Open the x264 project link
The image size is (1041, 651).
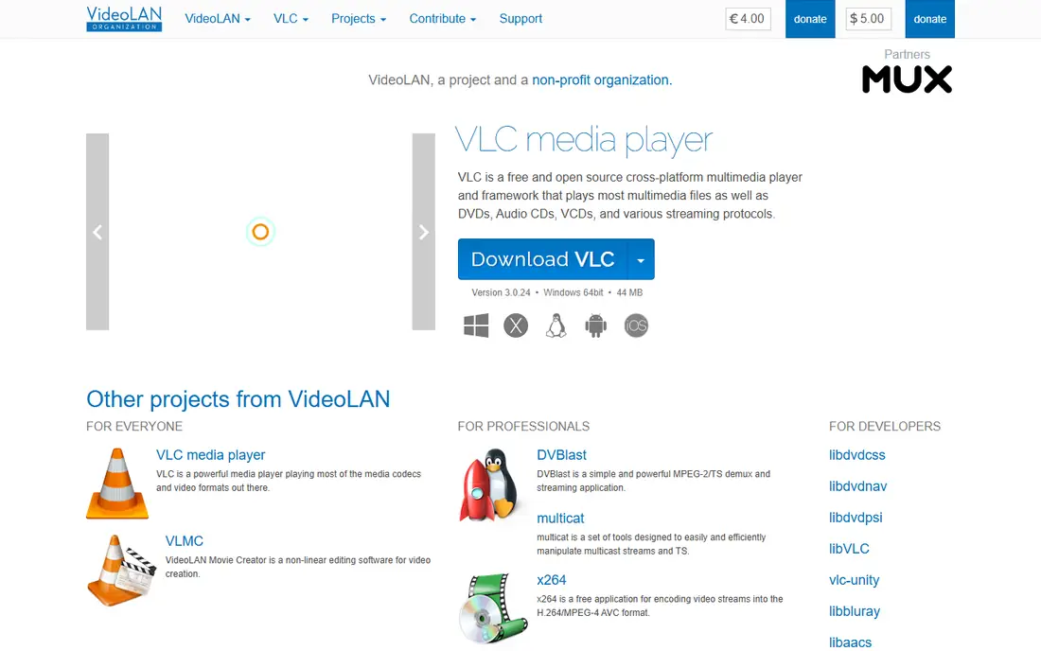(551, 579)
